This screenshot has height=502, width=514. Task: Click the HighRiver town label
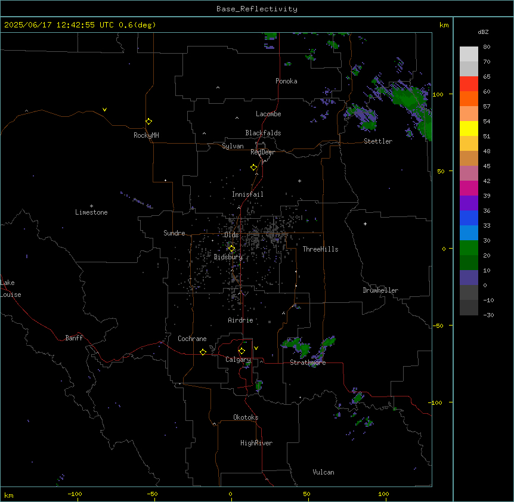click(256, 443)
